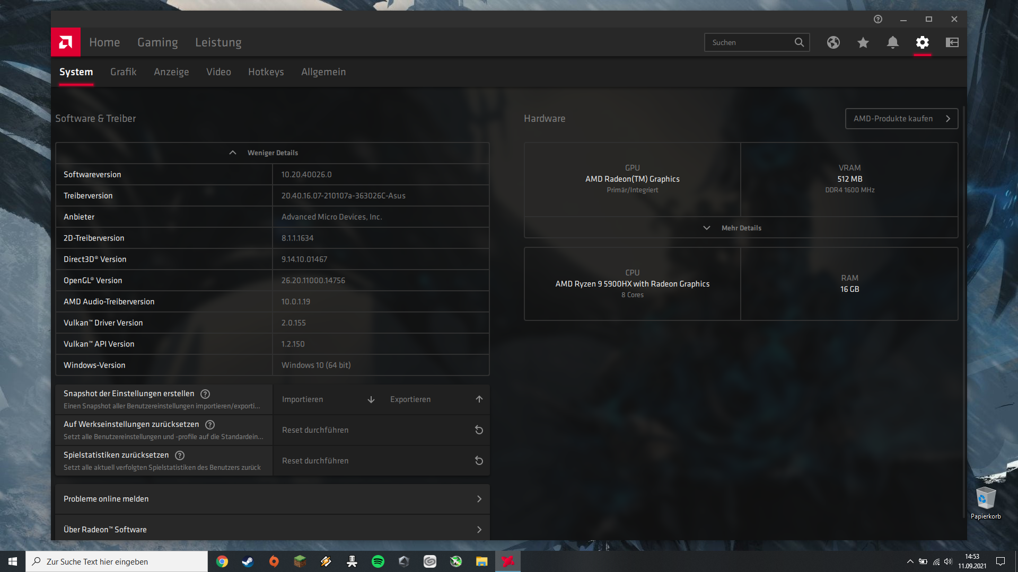Click AMD-Produkte kaufen button

pos(901,119)
